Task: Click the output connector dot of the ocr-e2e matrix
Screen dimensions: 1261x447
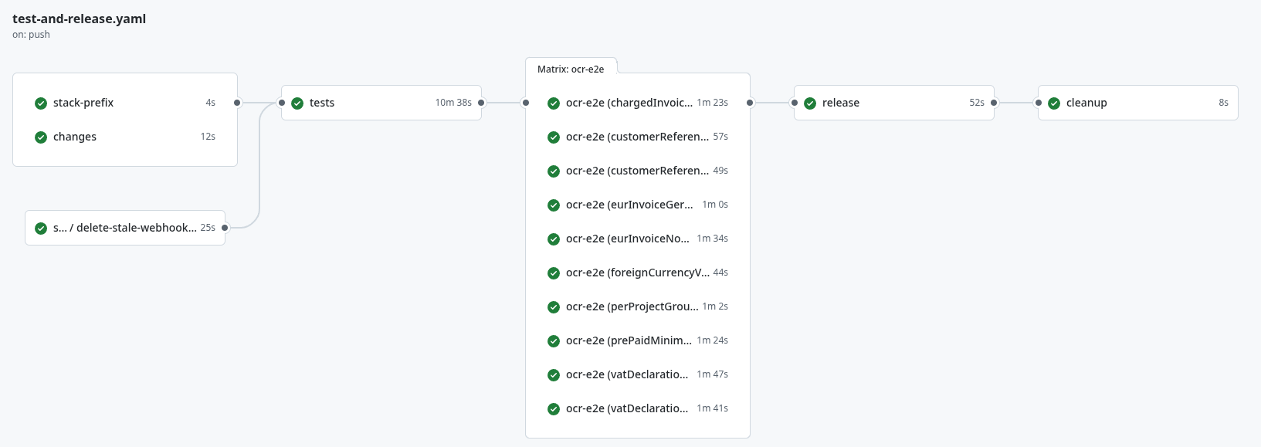Action: [750, 103]
